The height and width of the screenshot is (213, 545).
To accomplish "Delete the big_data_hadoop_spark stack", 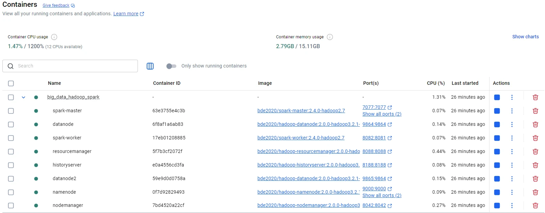I will (x=535, y=97).
